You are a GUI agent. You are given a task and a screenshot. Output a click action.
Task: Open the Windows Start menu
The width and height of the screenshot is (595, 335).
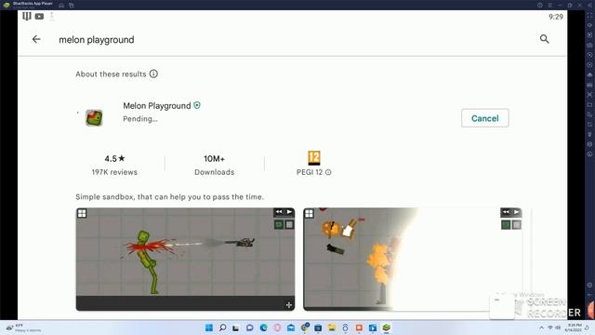[209, 328]
